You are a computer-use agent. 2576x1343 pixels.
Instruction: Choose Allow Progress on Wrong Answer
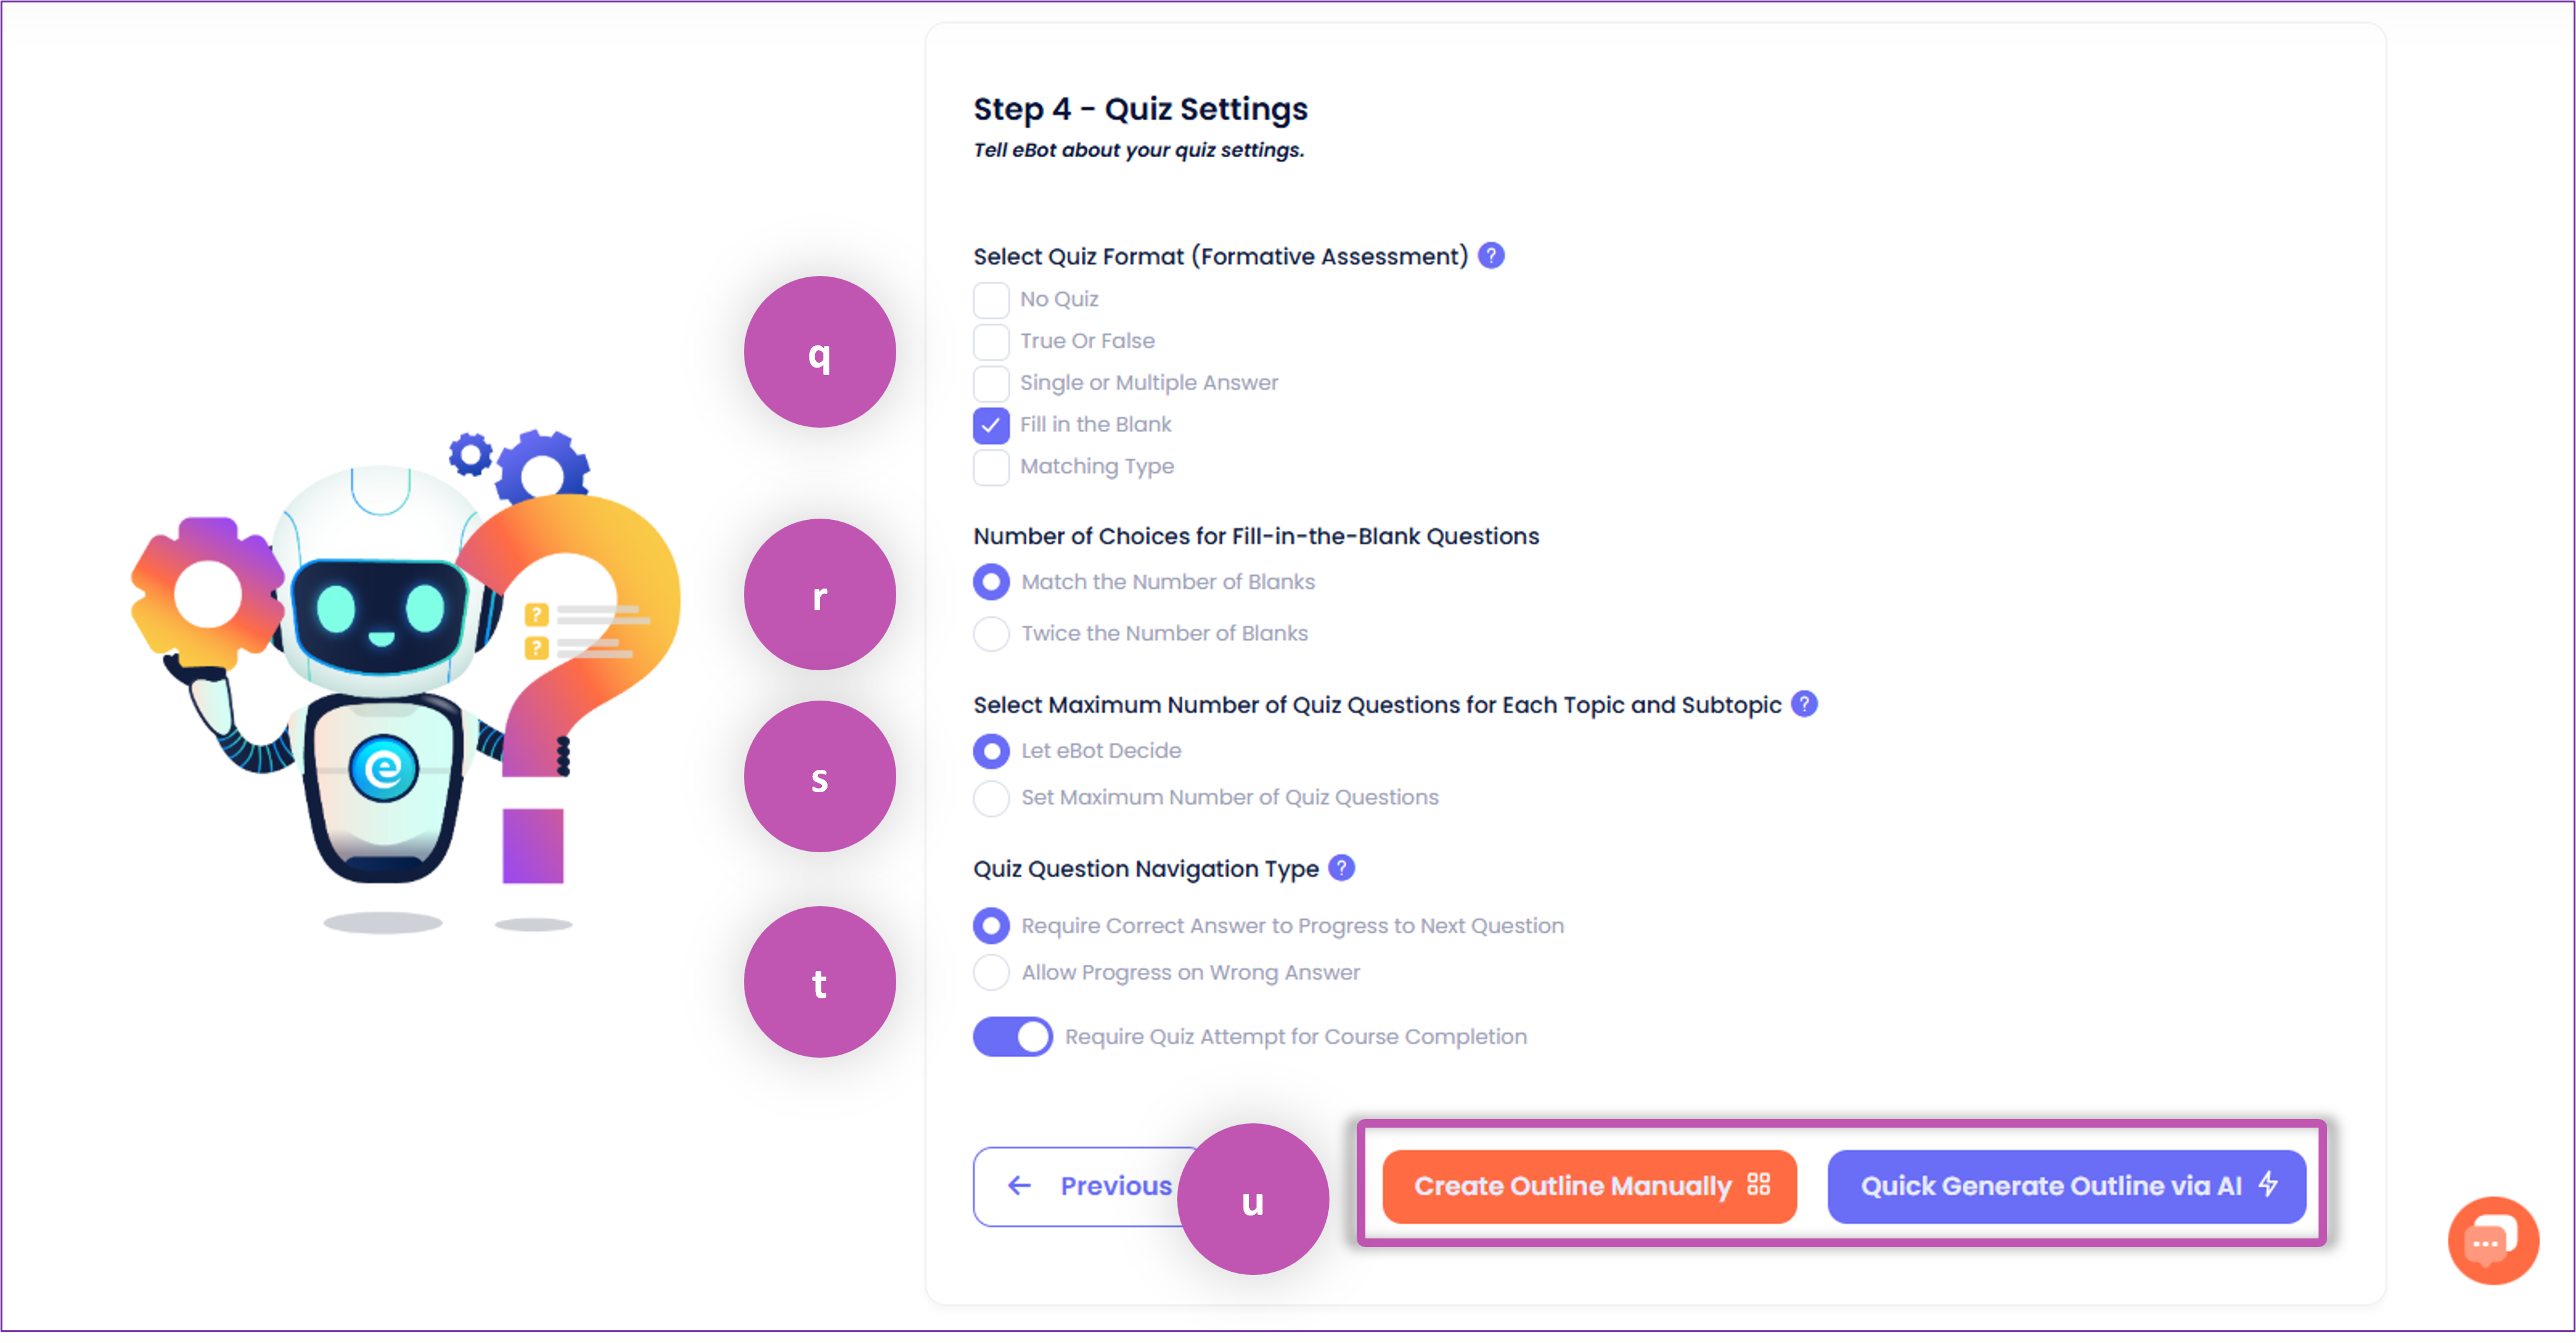tap(991, 973)
